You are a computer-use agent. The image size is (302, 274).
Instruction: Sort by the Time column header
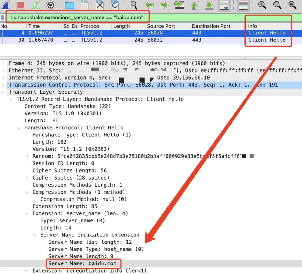point(44,26)
